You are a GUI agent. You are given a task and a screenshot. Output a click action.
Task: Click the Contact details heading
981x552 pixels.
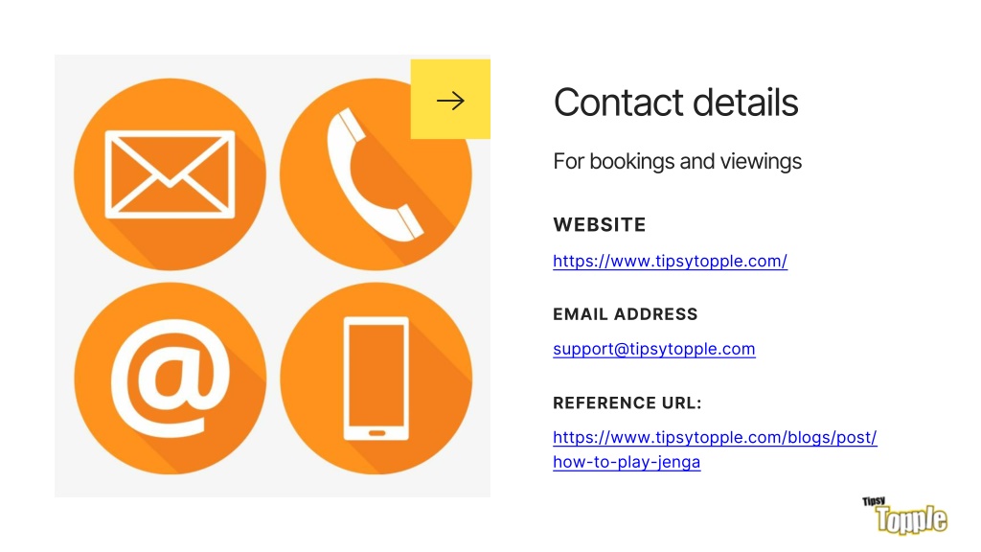675,103
